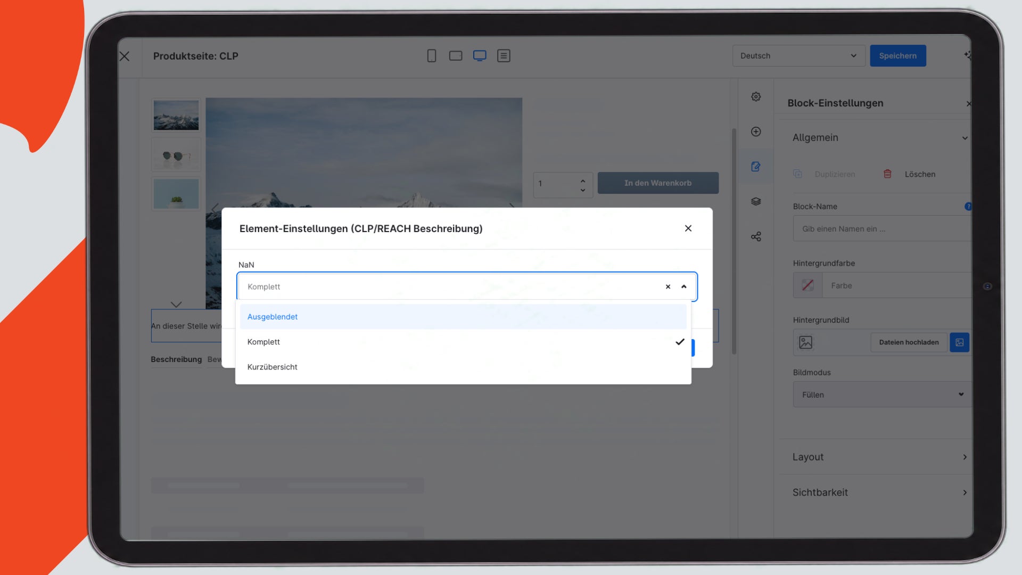Click the red trash delete icon
1022x575 pixels.
click(x=887, y=174)
